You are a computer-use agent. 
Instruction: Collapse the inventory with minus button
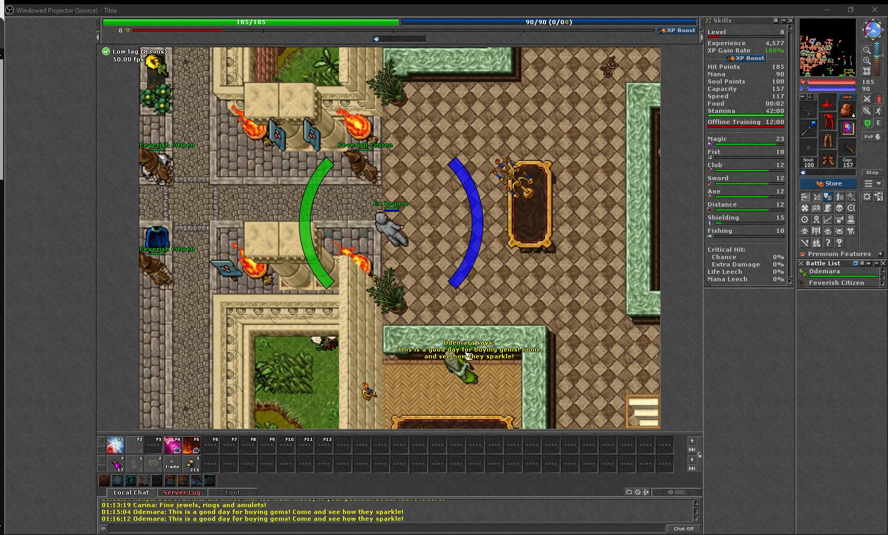pos(803,97)
